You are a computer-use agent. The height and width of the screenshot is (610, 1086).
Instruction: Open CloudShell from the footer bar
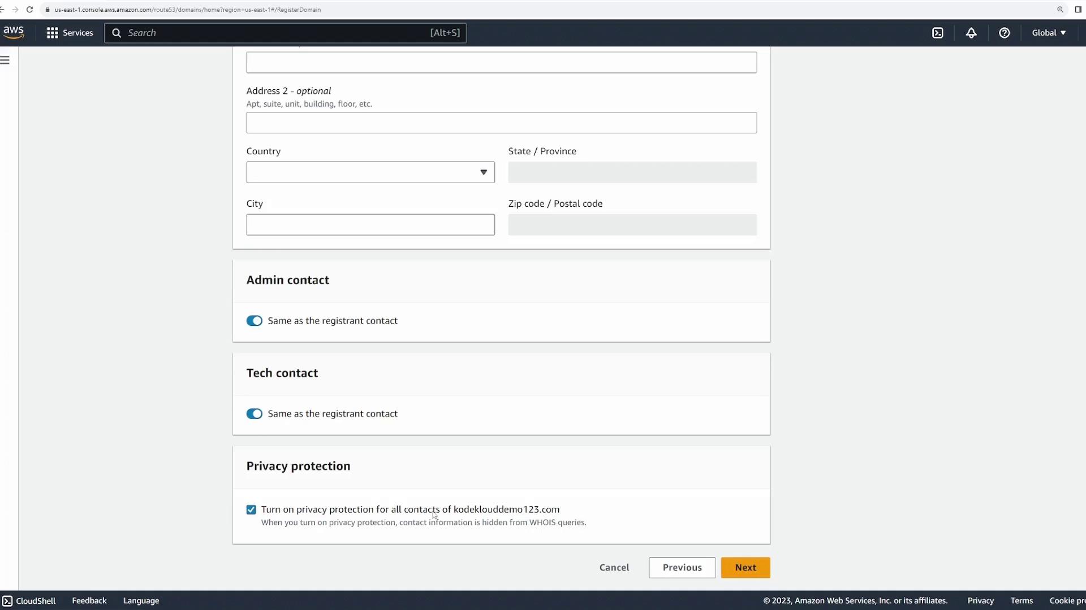click(29, 600)
